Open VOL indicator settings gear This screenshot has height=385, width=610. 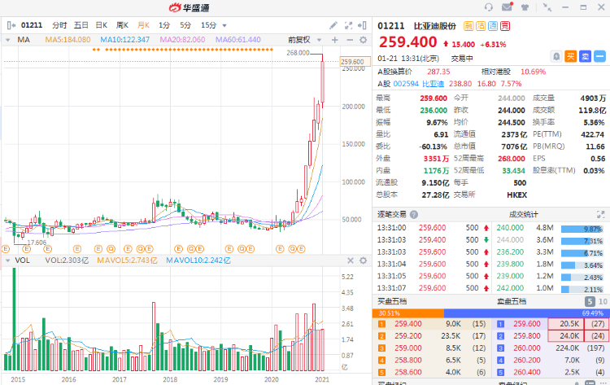pos(363,260)
